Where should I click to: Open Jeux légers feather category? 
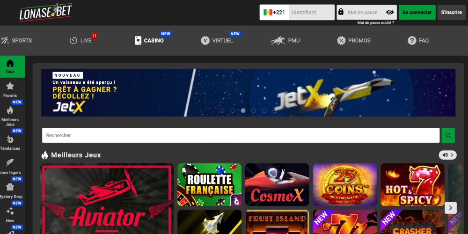pyautogui.click(x=10, y=167)
